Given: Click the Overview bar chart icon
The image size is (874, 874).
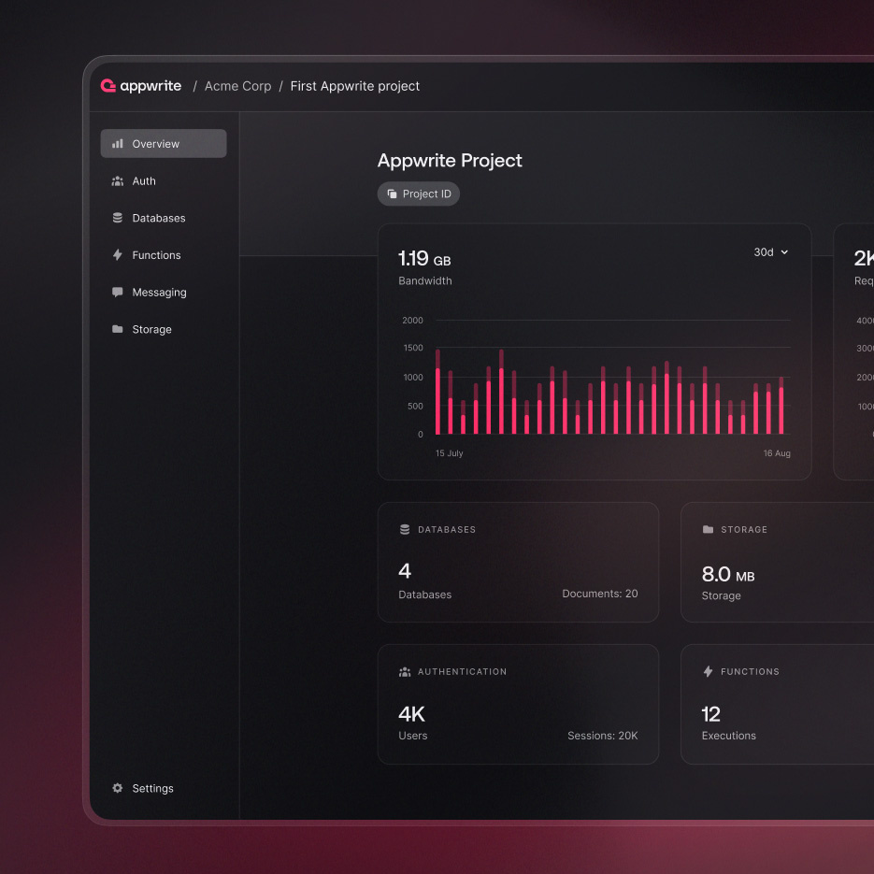Looking at the screenshot, I should coord(118,144).
